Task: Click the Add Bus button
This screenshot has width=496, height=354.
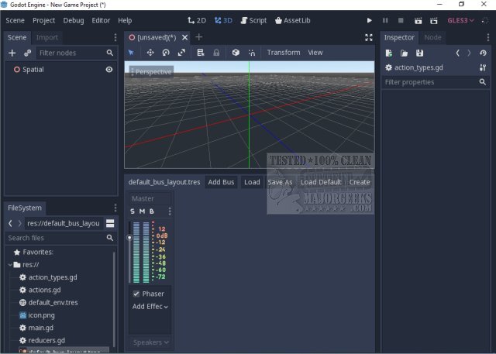Action: 221,182
